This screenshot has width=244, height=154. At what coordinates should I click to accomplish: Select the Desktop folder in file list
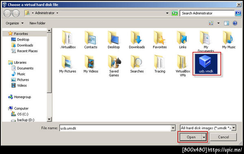(x=114, y=40)
